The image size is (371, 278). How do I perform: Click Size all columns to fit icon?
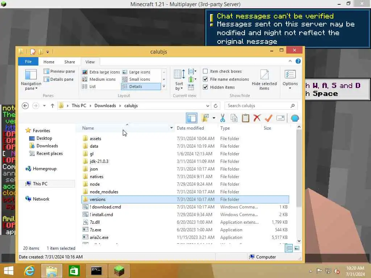click(191, 88)
